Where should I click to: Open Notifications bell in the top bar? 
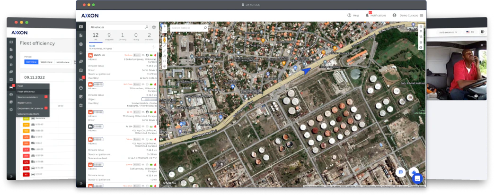pos(376,15)
